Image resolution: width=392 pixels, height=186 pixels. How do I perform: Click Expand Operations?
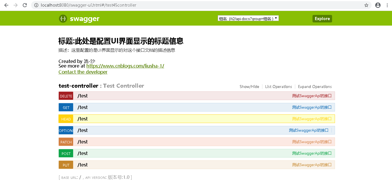[x=315, y=87]
